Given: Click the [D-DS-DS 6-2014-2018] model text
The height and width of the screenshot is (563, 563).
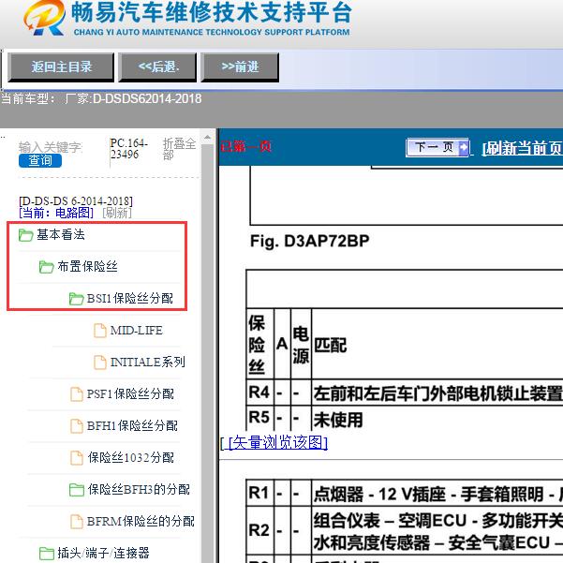Looking at the screenshot, I should (x=76, y=200).
